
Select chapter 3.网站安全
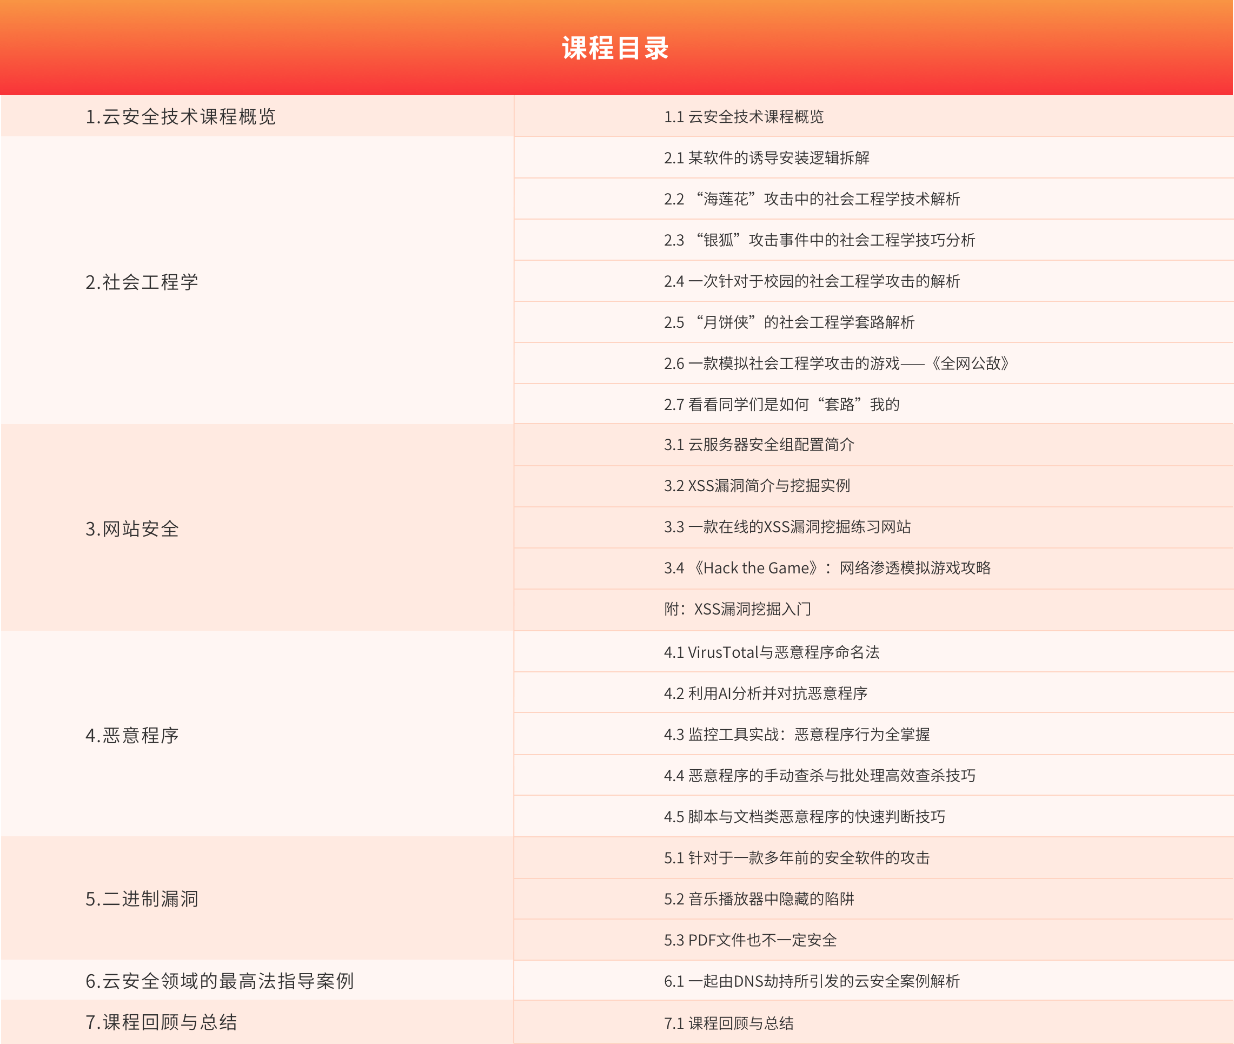(x=132, y=528)
